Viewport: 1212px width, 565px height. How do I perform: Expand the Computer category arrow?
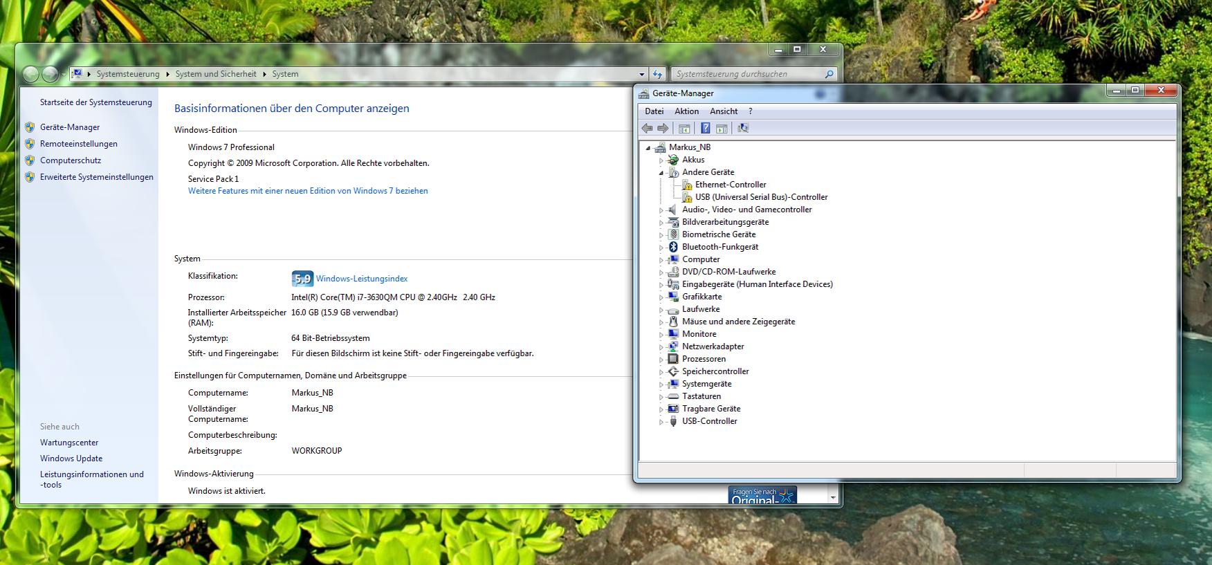661,260
